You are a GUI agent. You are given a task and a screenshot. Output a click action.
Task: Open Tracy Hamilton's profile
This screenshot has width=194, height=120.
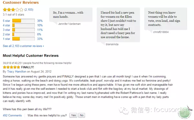tap(17, 72)
